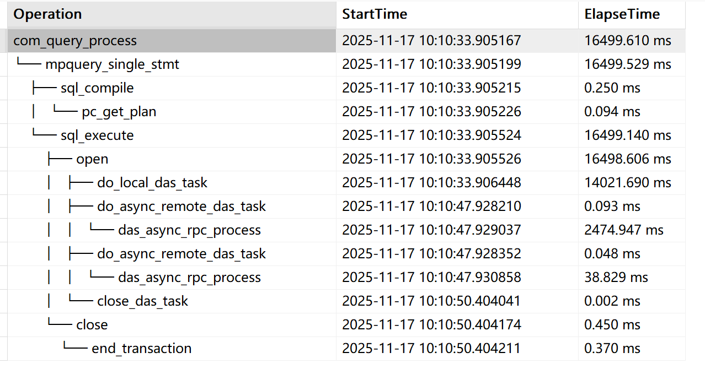Select the com_query_process root row
The image size is (705, 369).
75,41
